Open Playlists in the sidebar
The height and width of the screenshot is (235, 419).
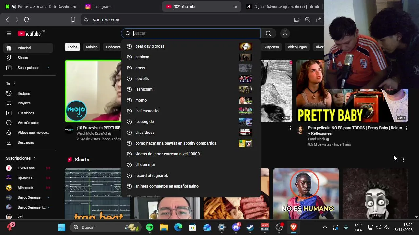28,103
